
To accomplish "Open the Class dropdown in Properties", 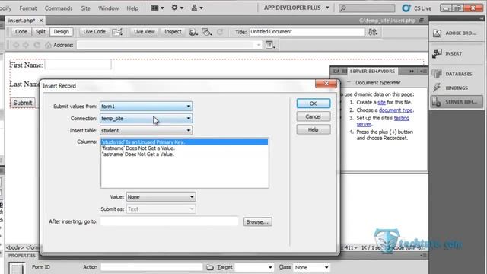I will tap(311, 267).
